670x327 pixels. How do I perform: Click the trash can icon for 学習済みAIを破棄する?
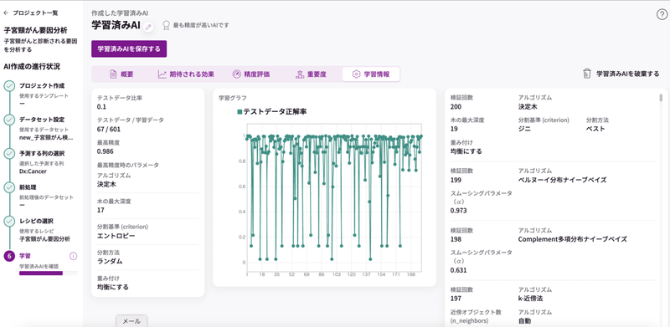587,74
